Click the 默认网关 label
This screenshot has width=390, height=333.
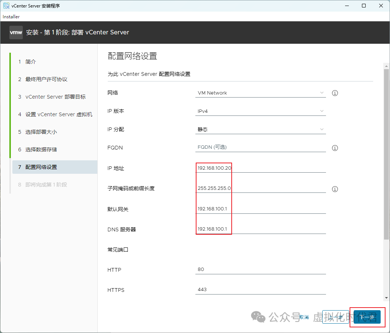point(118,209)
